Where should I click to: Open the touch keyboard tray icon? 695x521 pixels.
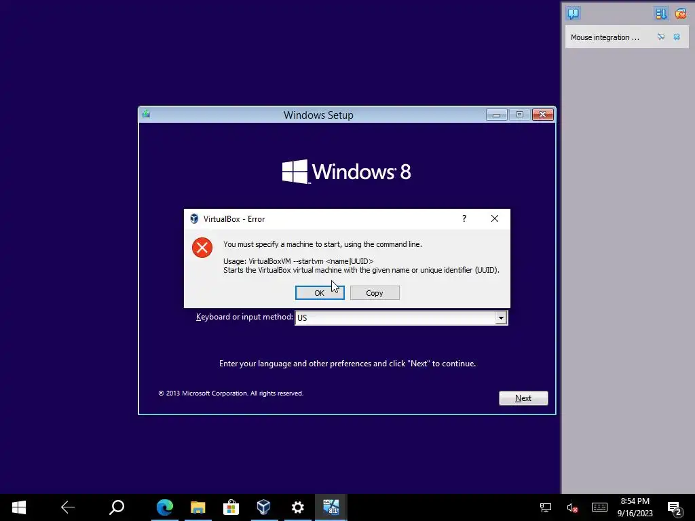click(599, 507)
